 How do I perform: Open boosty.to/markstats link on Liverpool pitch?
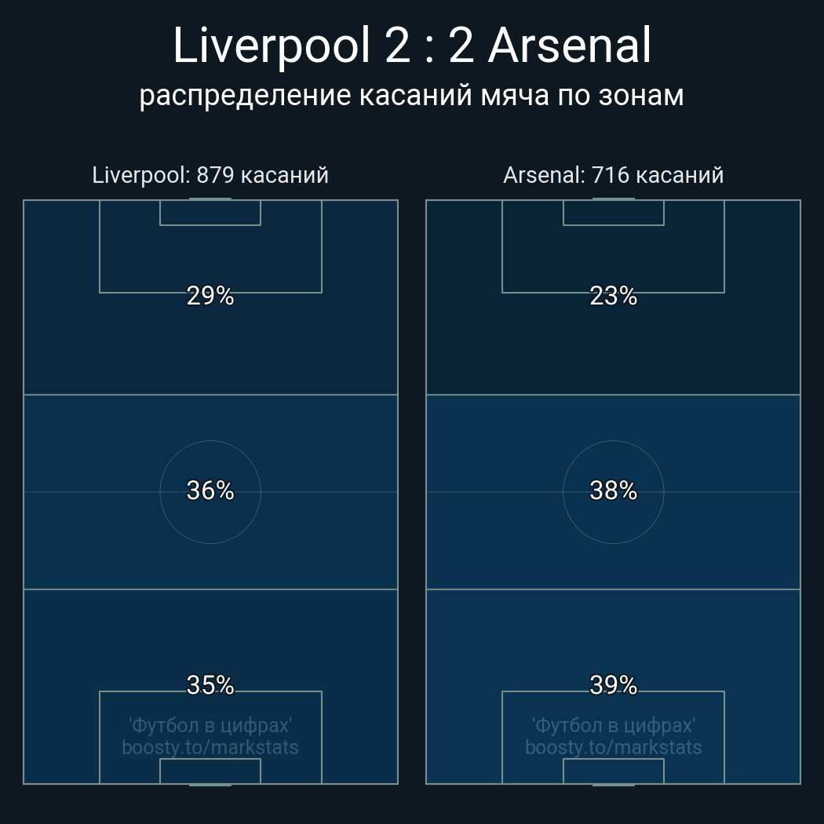pyautogui.click(x=210, y=747)
